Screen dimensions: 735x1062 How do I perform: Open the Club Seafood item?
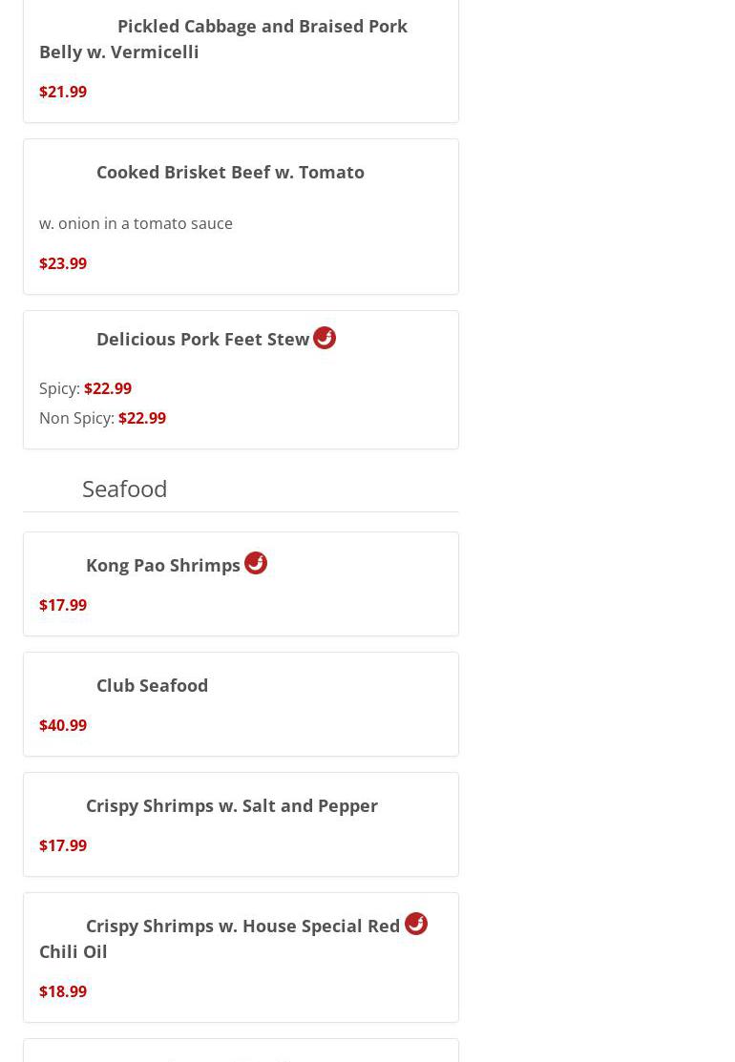[152, 685]
